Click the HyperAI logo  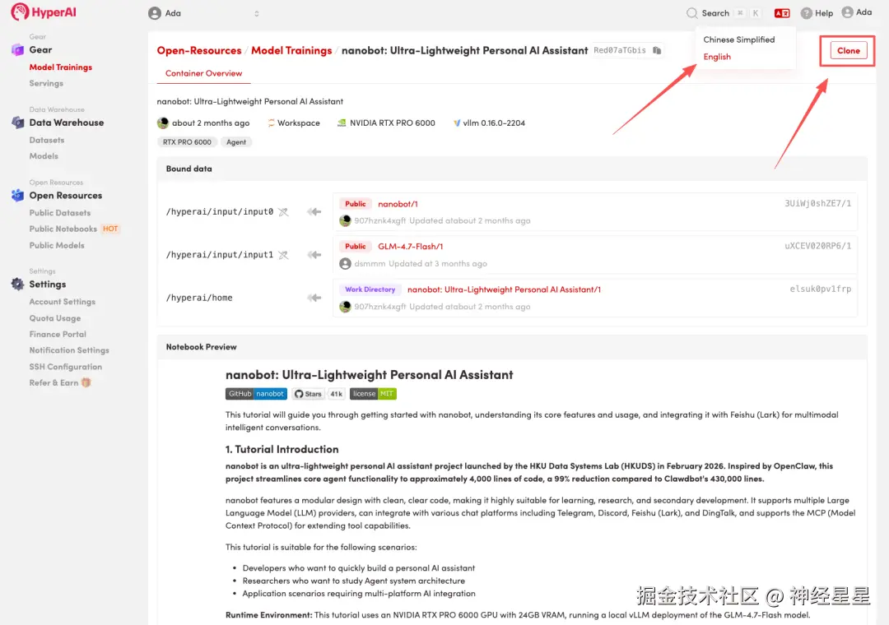[44, 12]
